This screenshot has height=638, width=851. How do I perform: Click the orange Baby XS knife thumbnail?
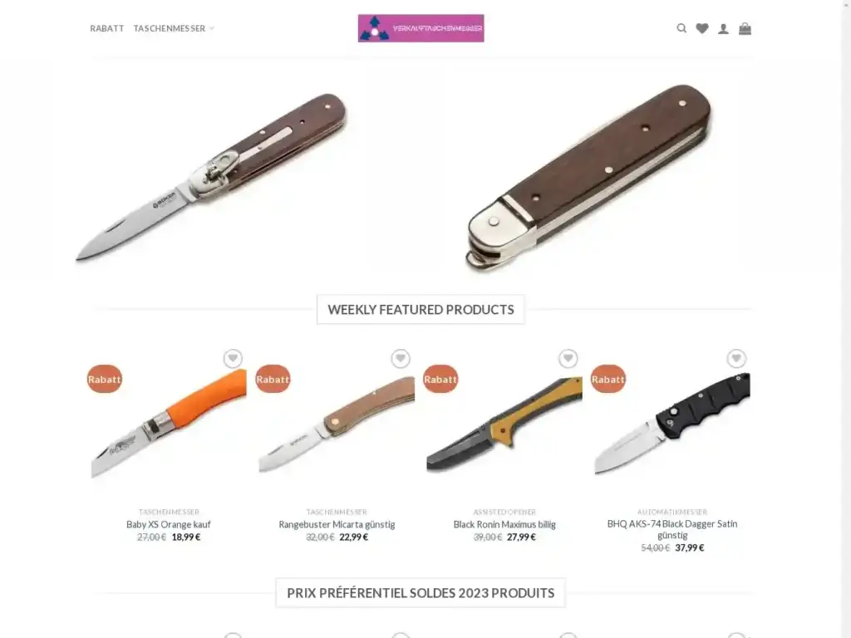click(x=169, y=423)
